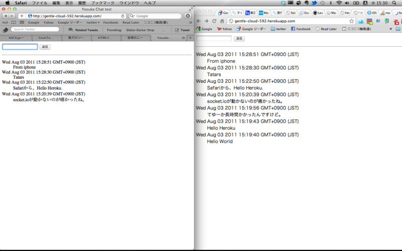Screen dimensions: 402x251
Task: Open Safari Reading List glasses icon
Action: click(x=5, y=23)
